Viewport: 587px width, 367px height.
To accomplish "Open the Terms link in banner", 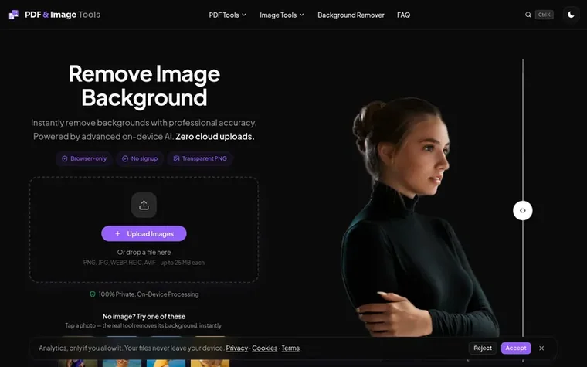I will [x=290, y=348].
